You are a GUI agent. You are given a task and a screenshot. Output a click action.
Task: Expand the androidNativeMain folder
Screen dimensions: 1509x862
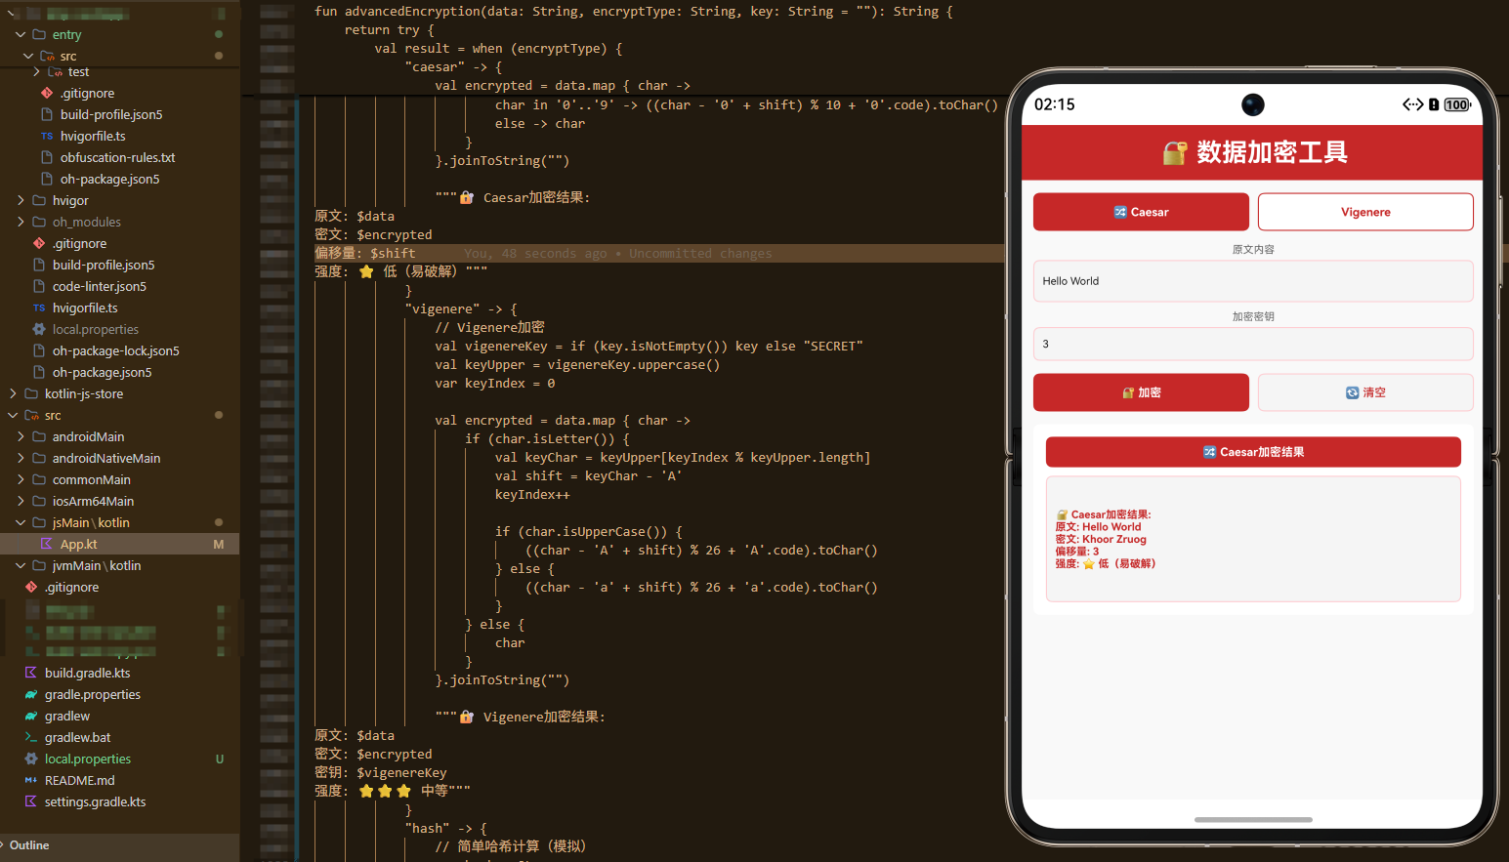[x=21, y=458]
